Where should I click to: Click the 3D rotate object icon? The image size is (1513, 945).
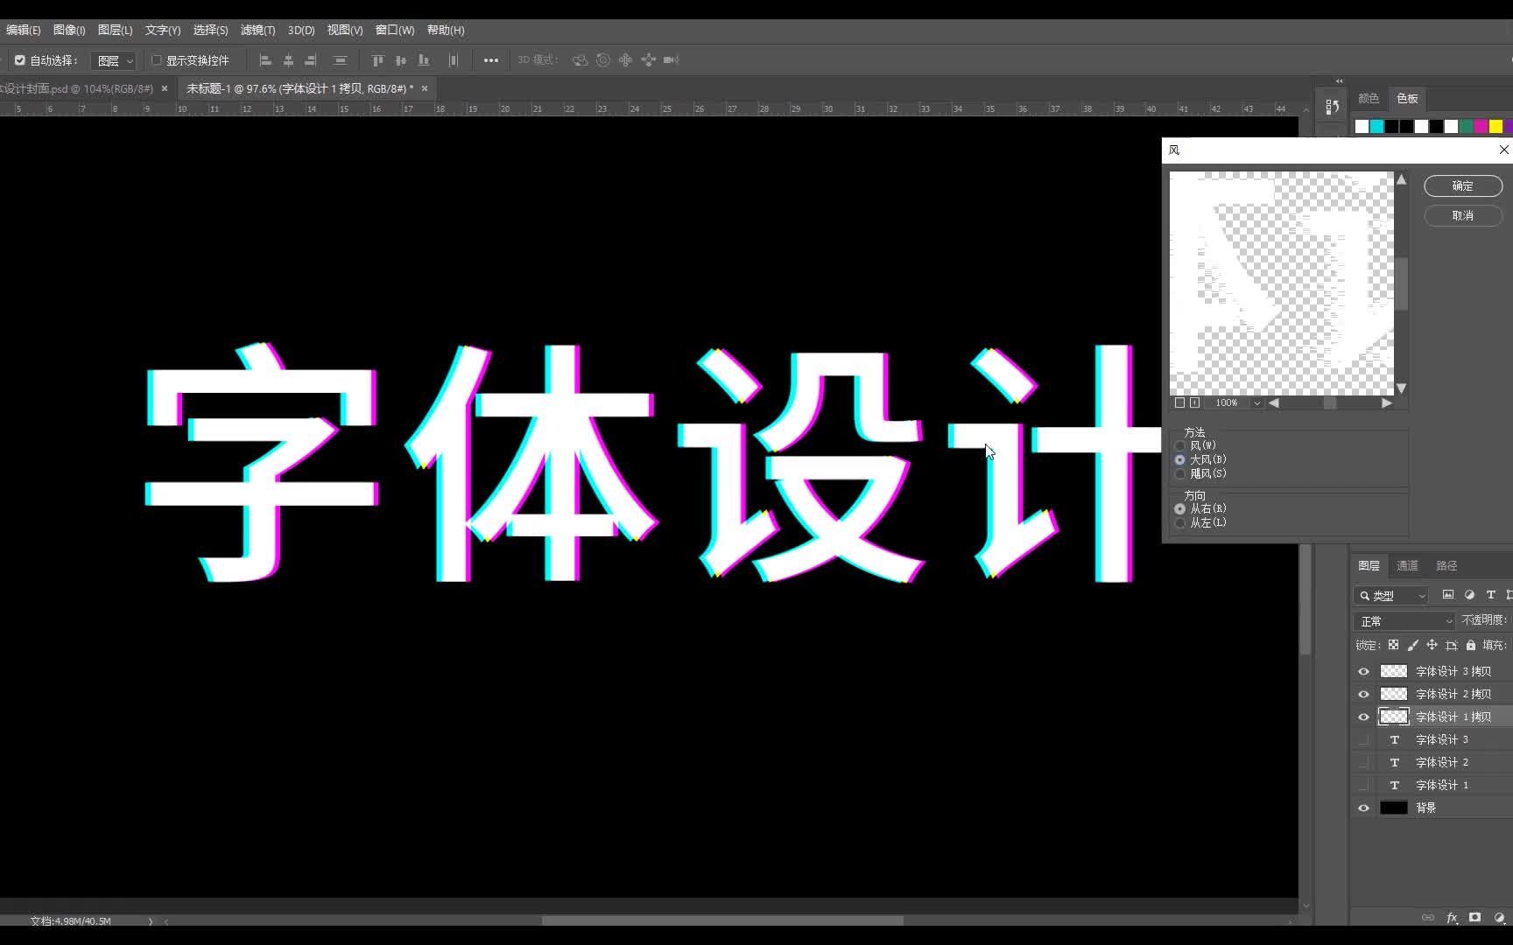[580, 60]
